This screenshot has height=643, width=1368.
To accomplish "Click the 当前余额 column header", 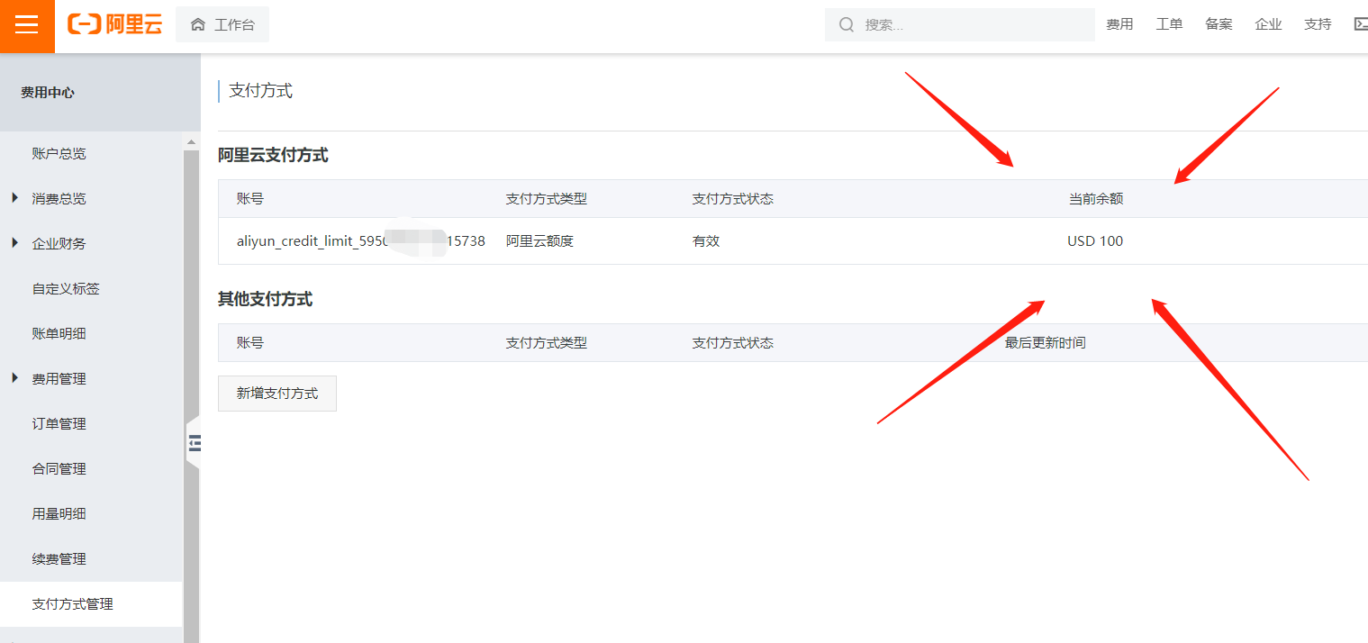I will [x=1096, y=199].
